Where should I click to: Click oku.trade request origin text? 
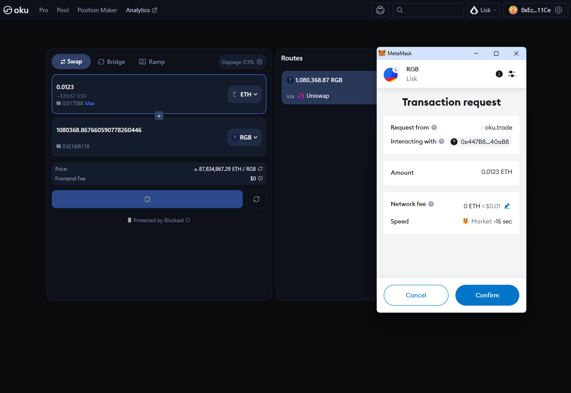(498, 127)
